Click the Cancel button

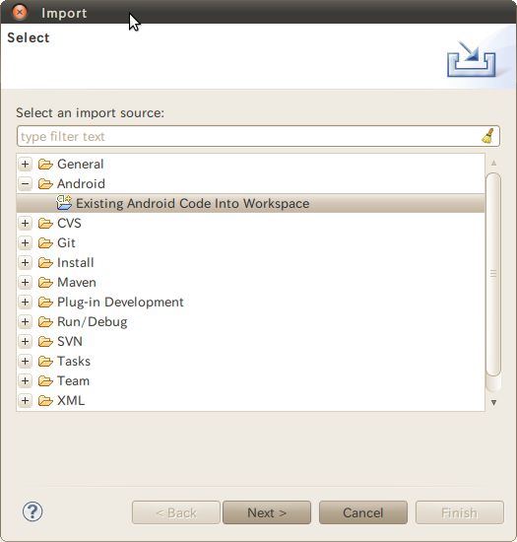[363, 512]
